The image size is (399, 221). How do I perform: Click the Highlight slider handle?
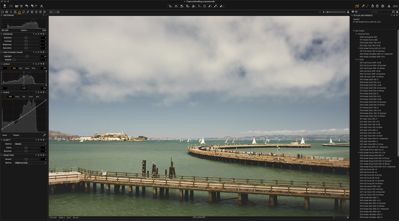tap(27, 56)
